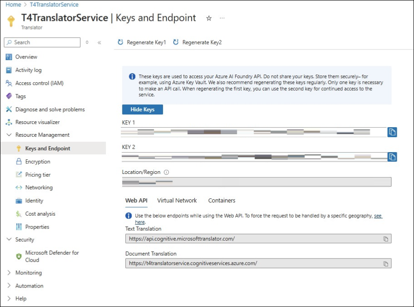Open the Properties bars icon
This screenshot has height=307, width=414.
(19, 227)
